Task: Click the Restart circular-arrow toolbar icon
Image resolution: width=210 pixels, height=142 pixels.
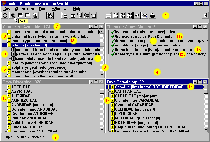Action: click(x=5, y=15)
